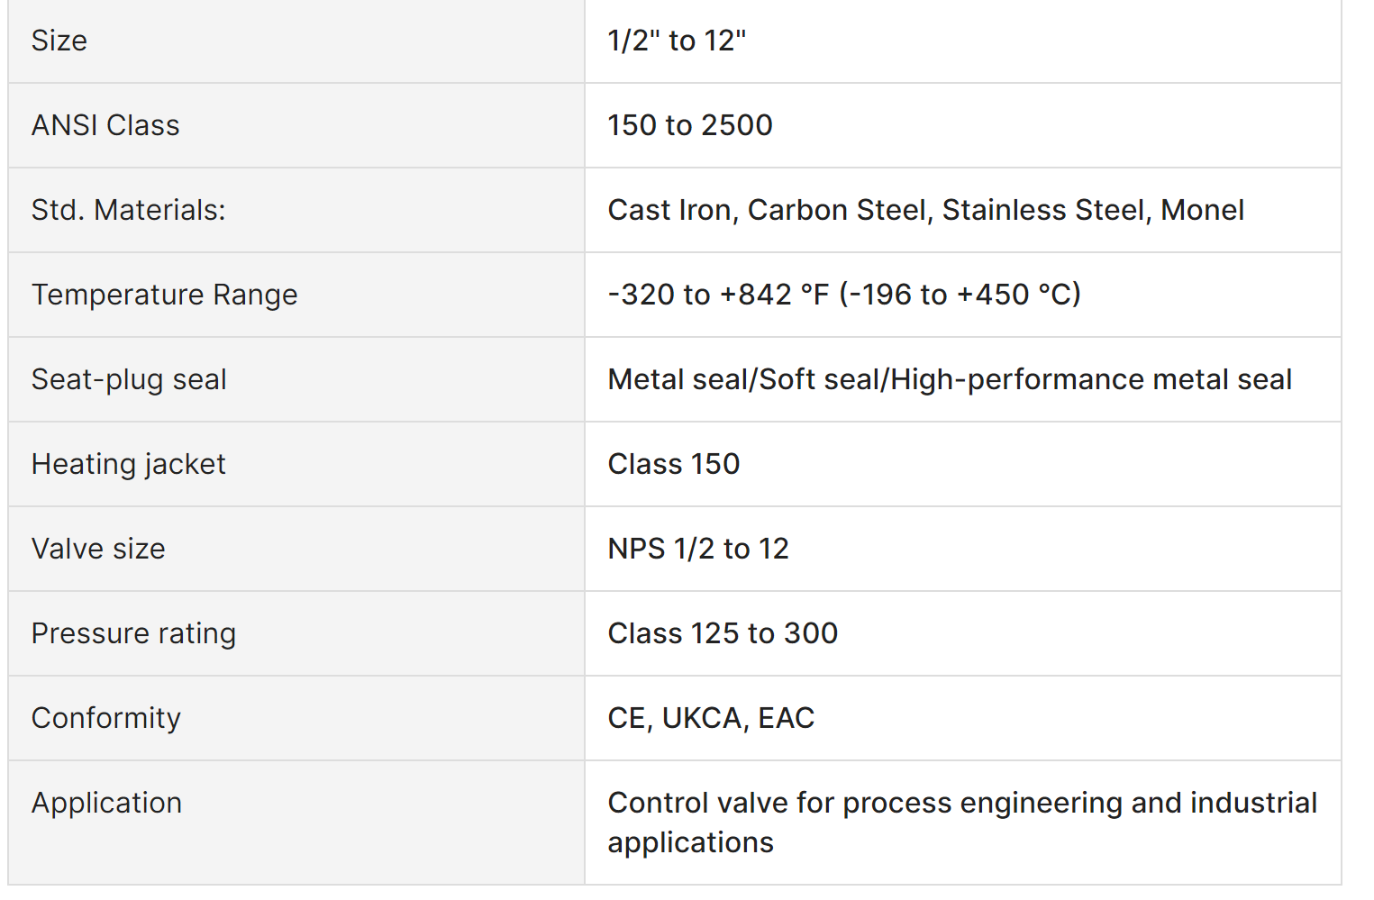Click the Seat-plug seal label

[129, 379]
